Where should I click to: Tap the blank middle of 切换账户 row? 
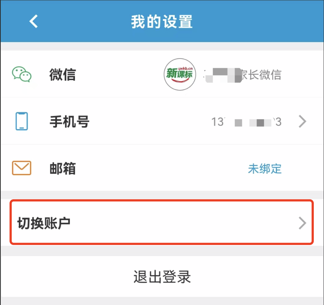coord(184,223)
